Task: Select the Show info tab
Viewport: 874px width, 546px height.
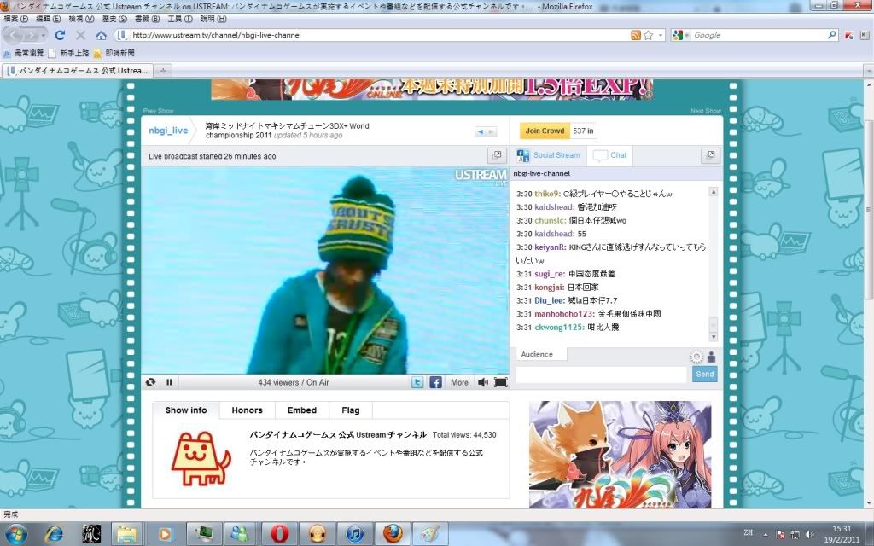Action: click(185, 410)
